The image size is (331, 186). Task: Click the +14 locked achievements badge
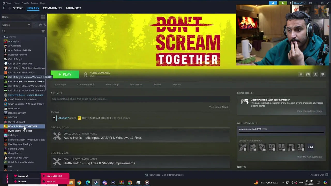pyautogui.click(x=310, y=147)
